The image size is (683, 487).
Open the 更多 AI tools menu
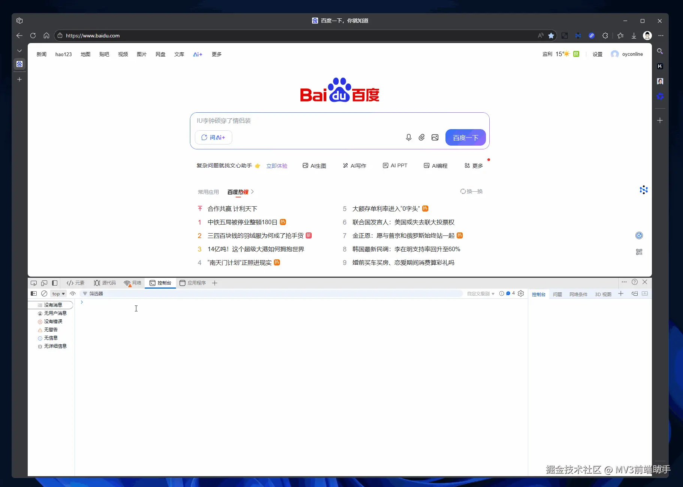coord(474,165)
